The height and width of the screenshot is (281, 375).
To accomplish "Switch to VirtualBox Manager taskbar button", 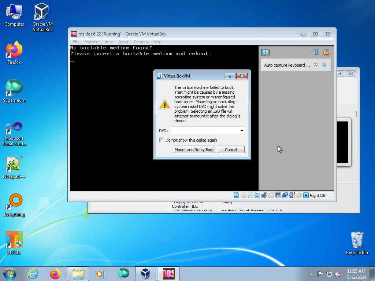I will (x=146, y=274).
